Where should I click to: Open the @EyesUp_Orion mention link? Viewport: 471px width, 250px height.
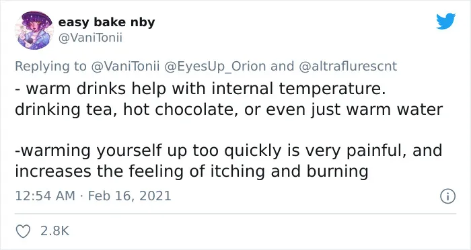click(215, 67)
